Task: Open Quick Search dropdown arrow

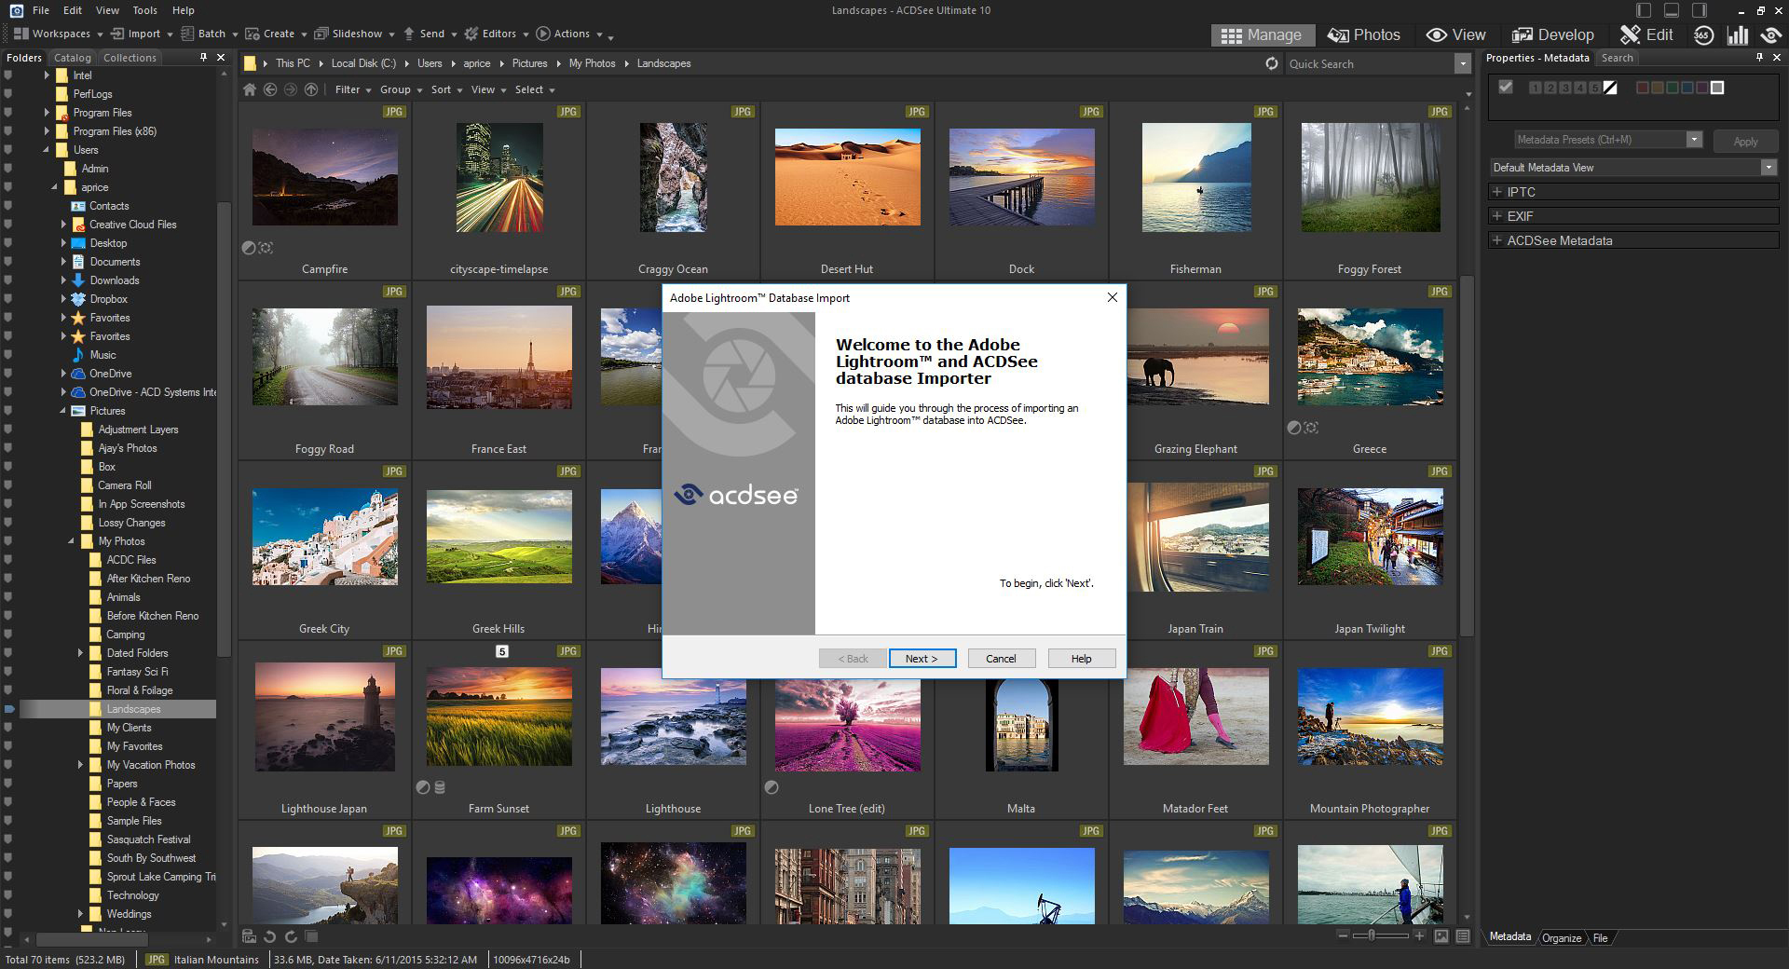Action: [1462, 63]
